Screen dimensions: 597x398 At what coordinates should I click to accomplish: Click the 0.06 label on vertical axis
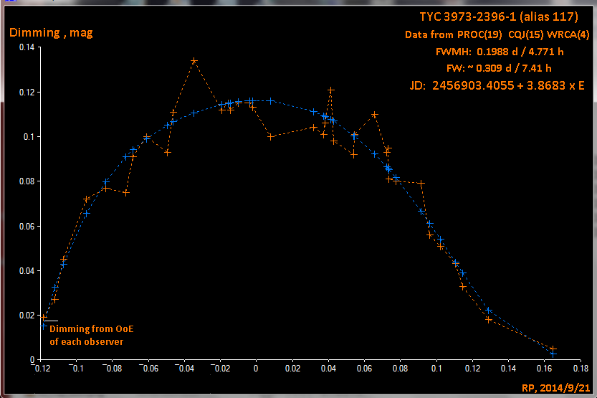(x=27, y=226)
